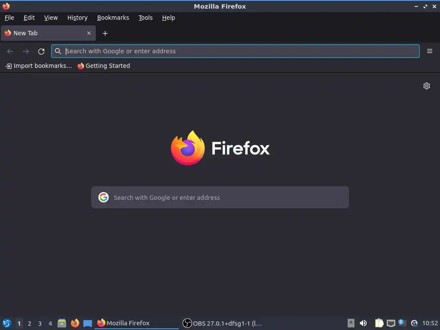Open the volume speaker tray icon
440x330 pixels.
click(x=363, y=323)
